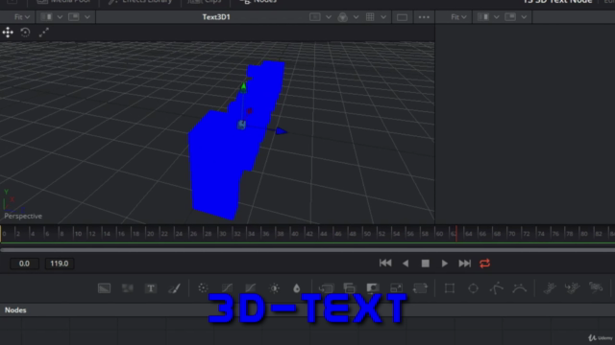
Task: Toggle the grid overlay in Text3D1 viewer
Action: [370, 17]
